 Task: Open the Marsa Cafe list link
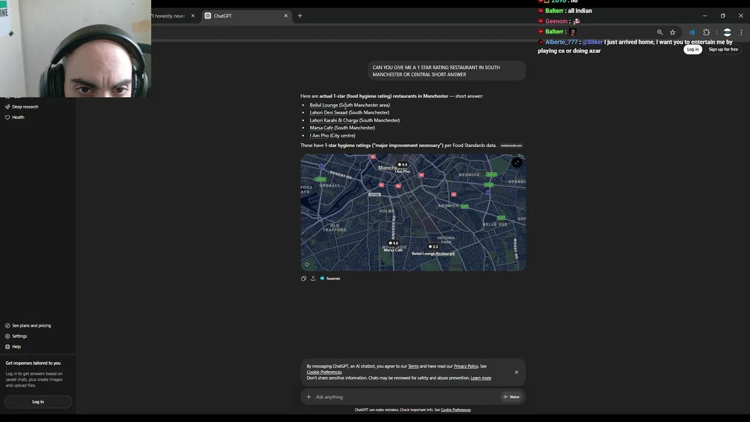click(321, 128)
